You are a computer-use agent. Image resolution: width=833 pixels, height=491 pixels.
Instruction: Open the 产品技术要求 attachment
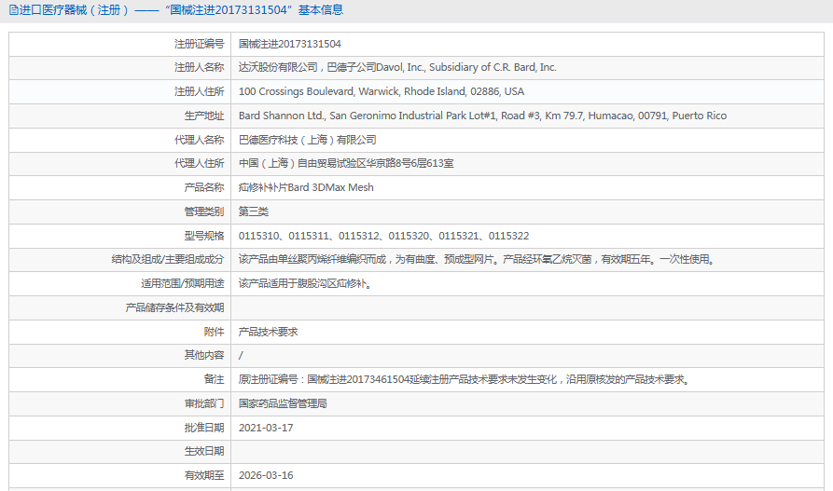(x=268, y=332)
